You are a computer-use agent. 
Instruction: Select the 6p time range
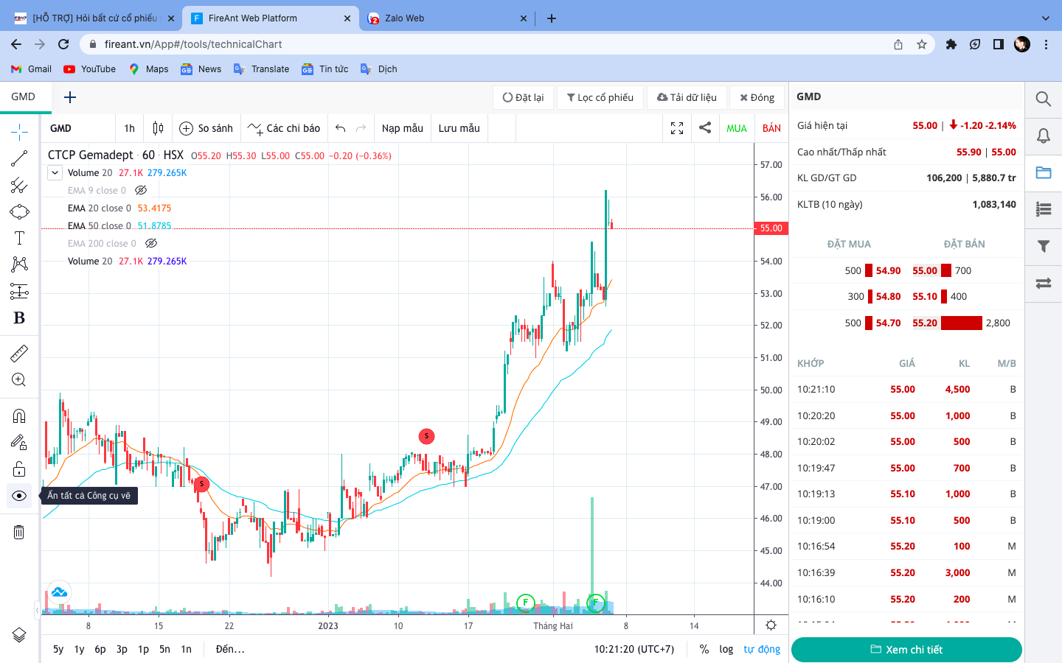tap(100, 649)
